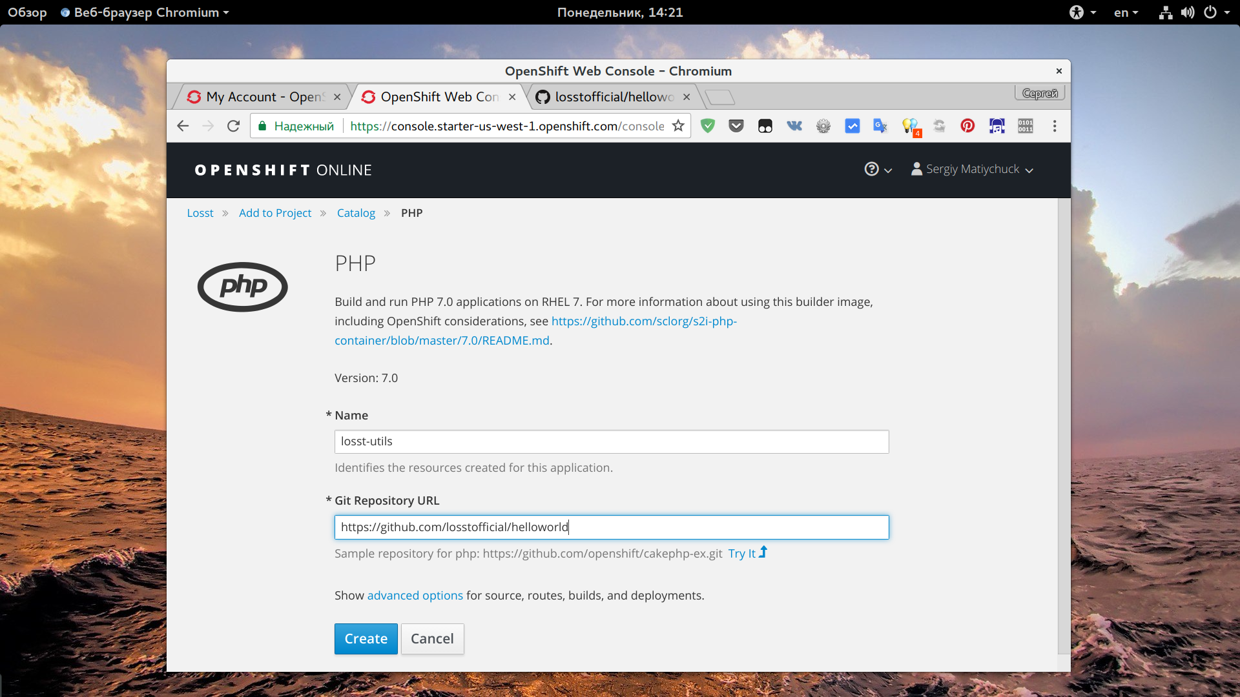Open the binary 0101 extension icon

click(1026, 126)
